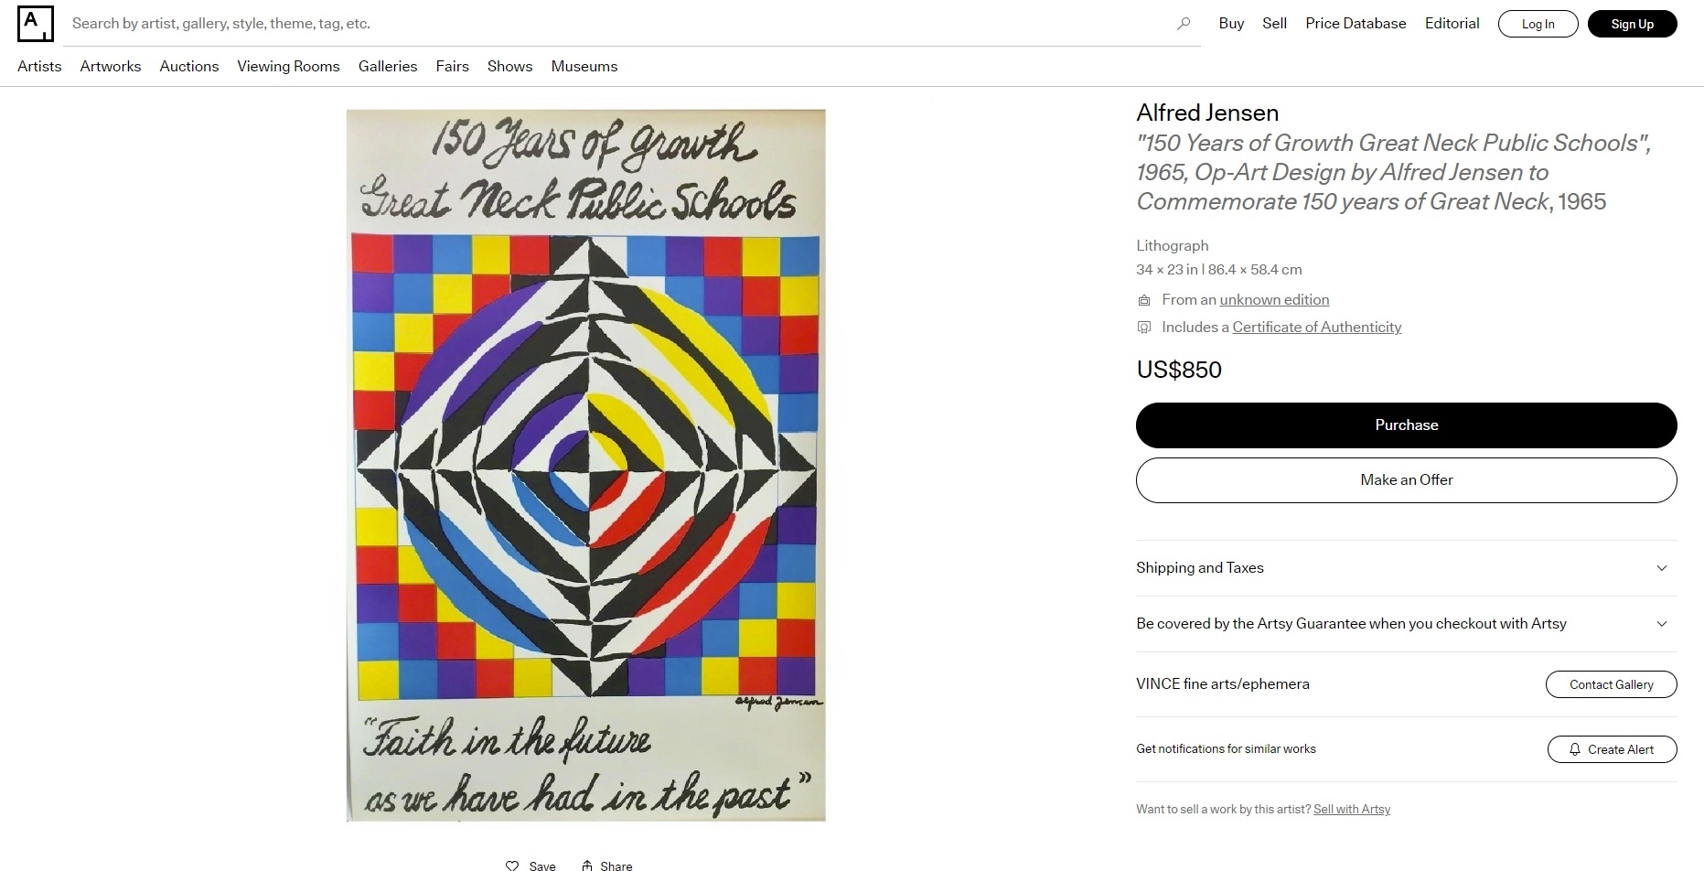The image size is (1704, 871).
Task: Click the search magnifier icon
Action: click(x=1184, y=24)
